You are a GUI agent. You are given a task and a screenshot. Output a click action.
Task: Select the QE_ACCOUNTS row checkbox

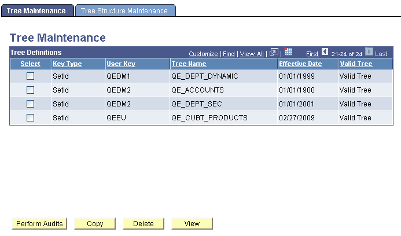31,90
